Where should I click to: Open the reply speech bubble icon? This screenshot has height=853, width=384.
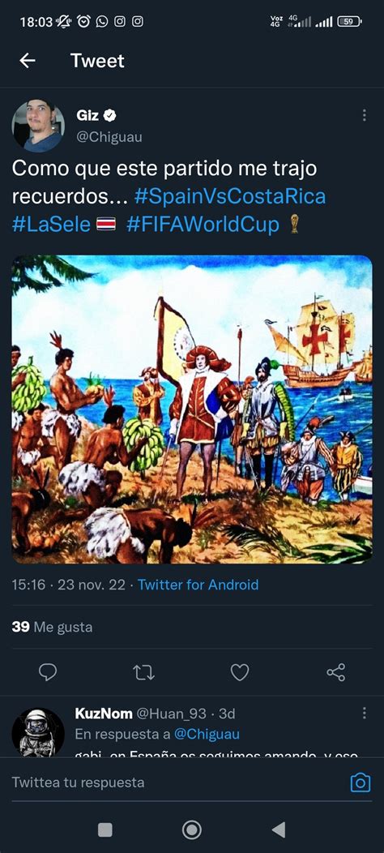coord(48,672)
